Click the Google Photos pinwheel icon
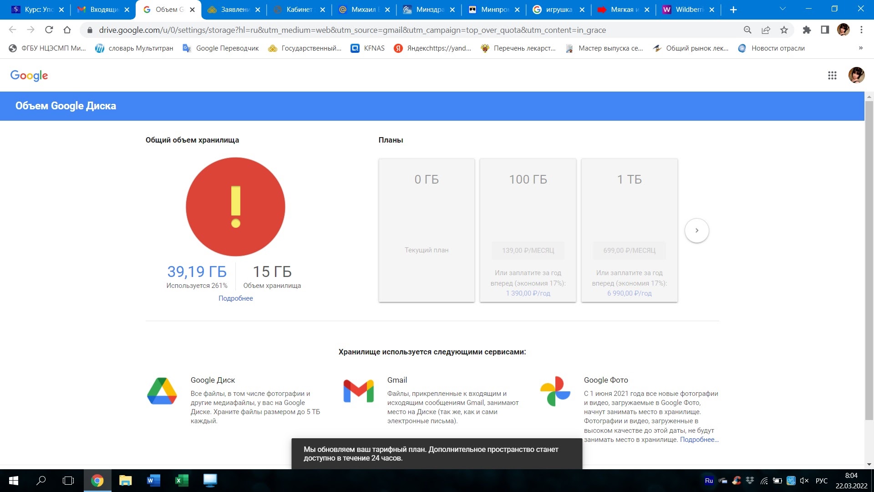 pos(555,391)
